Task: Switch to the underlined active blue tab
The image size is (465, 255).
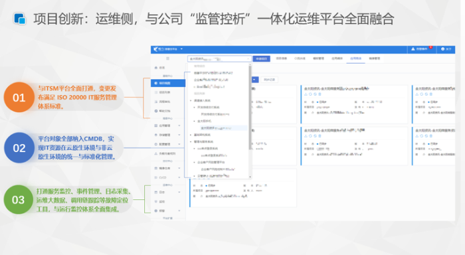Action: pos(355,58)
